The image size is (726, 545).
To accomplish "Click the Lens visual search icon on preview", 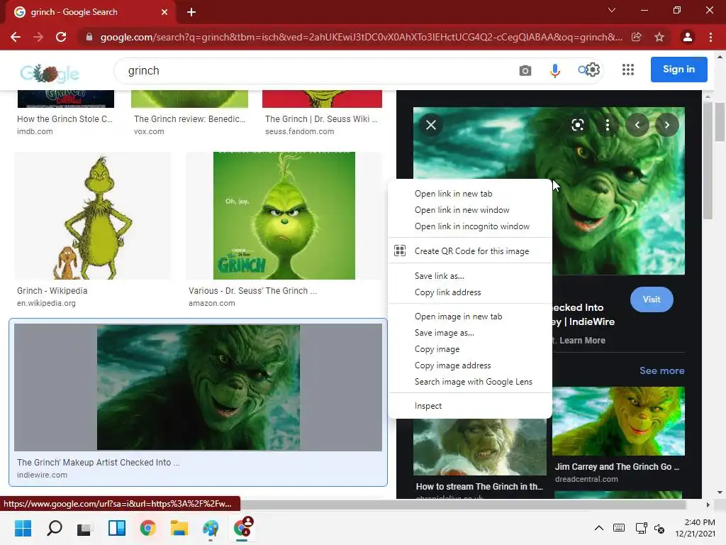I will pyautogui.click(x=577, y=125).
